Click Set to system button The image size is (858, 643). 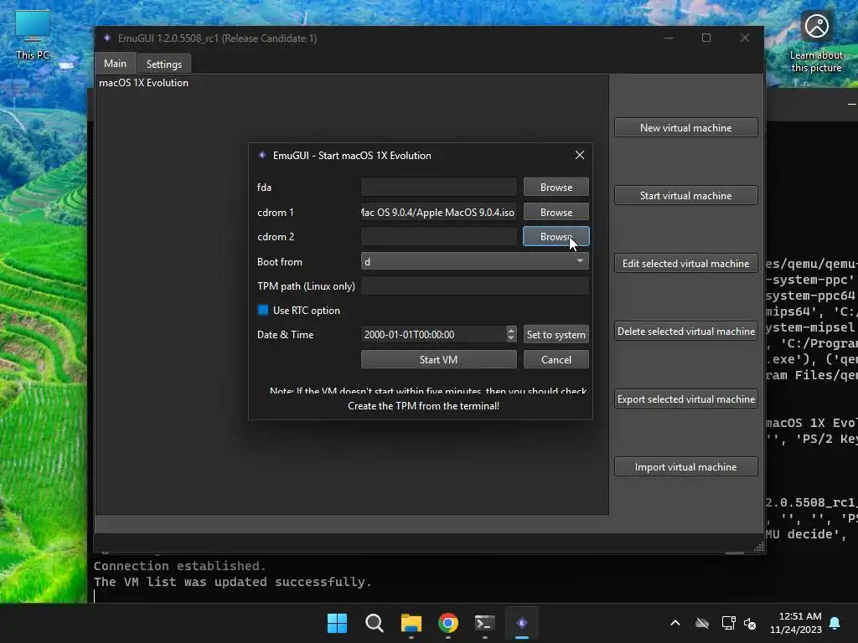pos(556,334)
